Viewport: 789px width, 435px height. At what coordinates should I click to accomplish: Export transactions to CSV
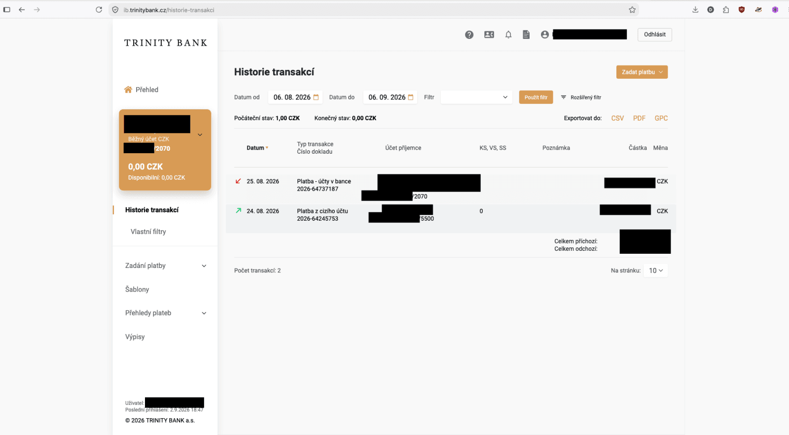click(617, 118)
